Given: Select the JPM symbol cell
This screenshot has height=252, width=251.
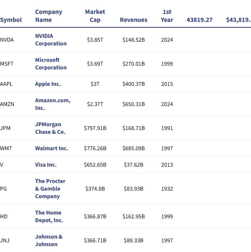Looking at the screenshot, I should pos(5,128).
